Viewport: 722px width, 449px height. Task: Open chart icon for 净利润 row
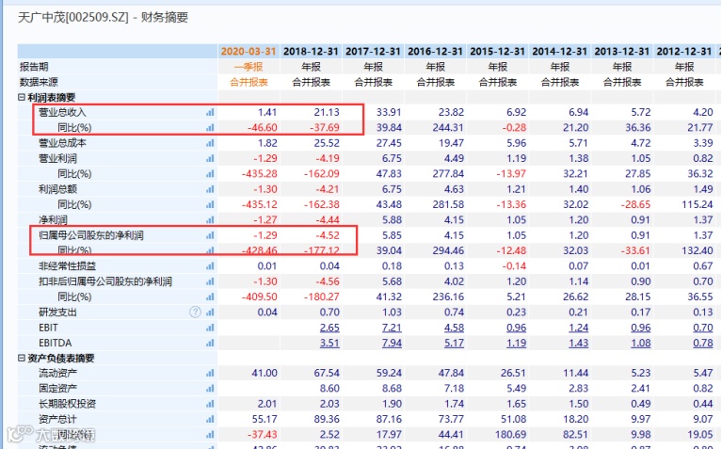click(x=210, y=220)
